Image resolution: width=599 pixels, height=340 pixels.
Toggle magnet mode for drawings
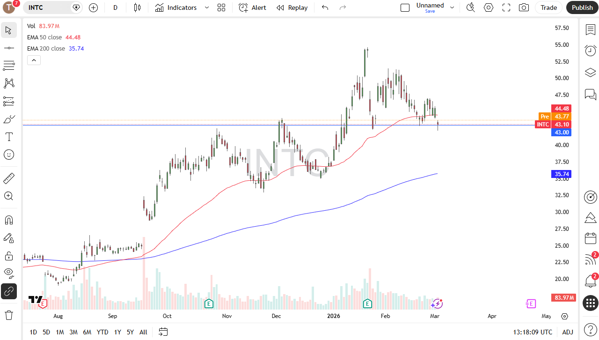click(9, 220)
